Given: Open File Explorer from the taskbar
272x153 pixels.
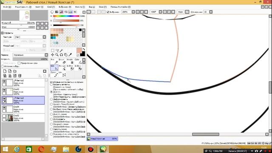Looking at the screenshot, I should tap(66, 149).
